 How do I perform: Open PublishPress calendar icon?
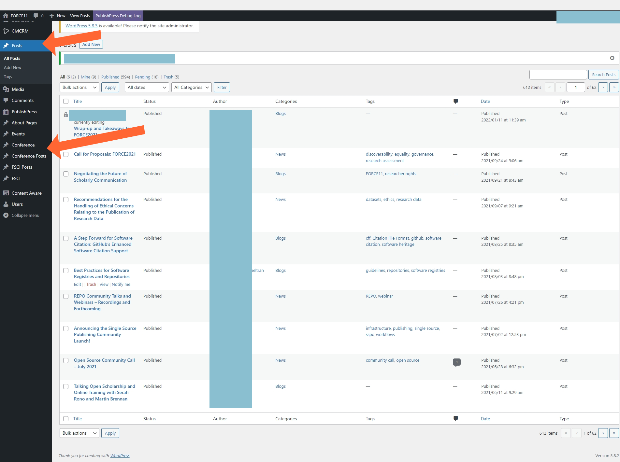[6, 112]
